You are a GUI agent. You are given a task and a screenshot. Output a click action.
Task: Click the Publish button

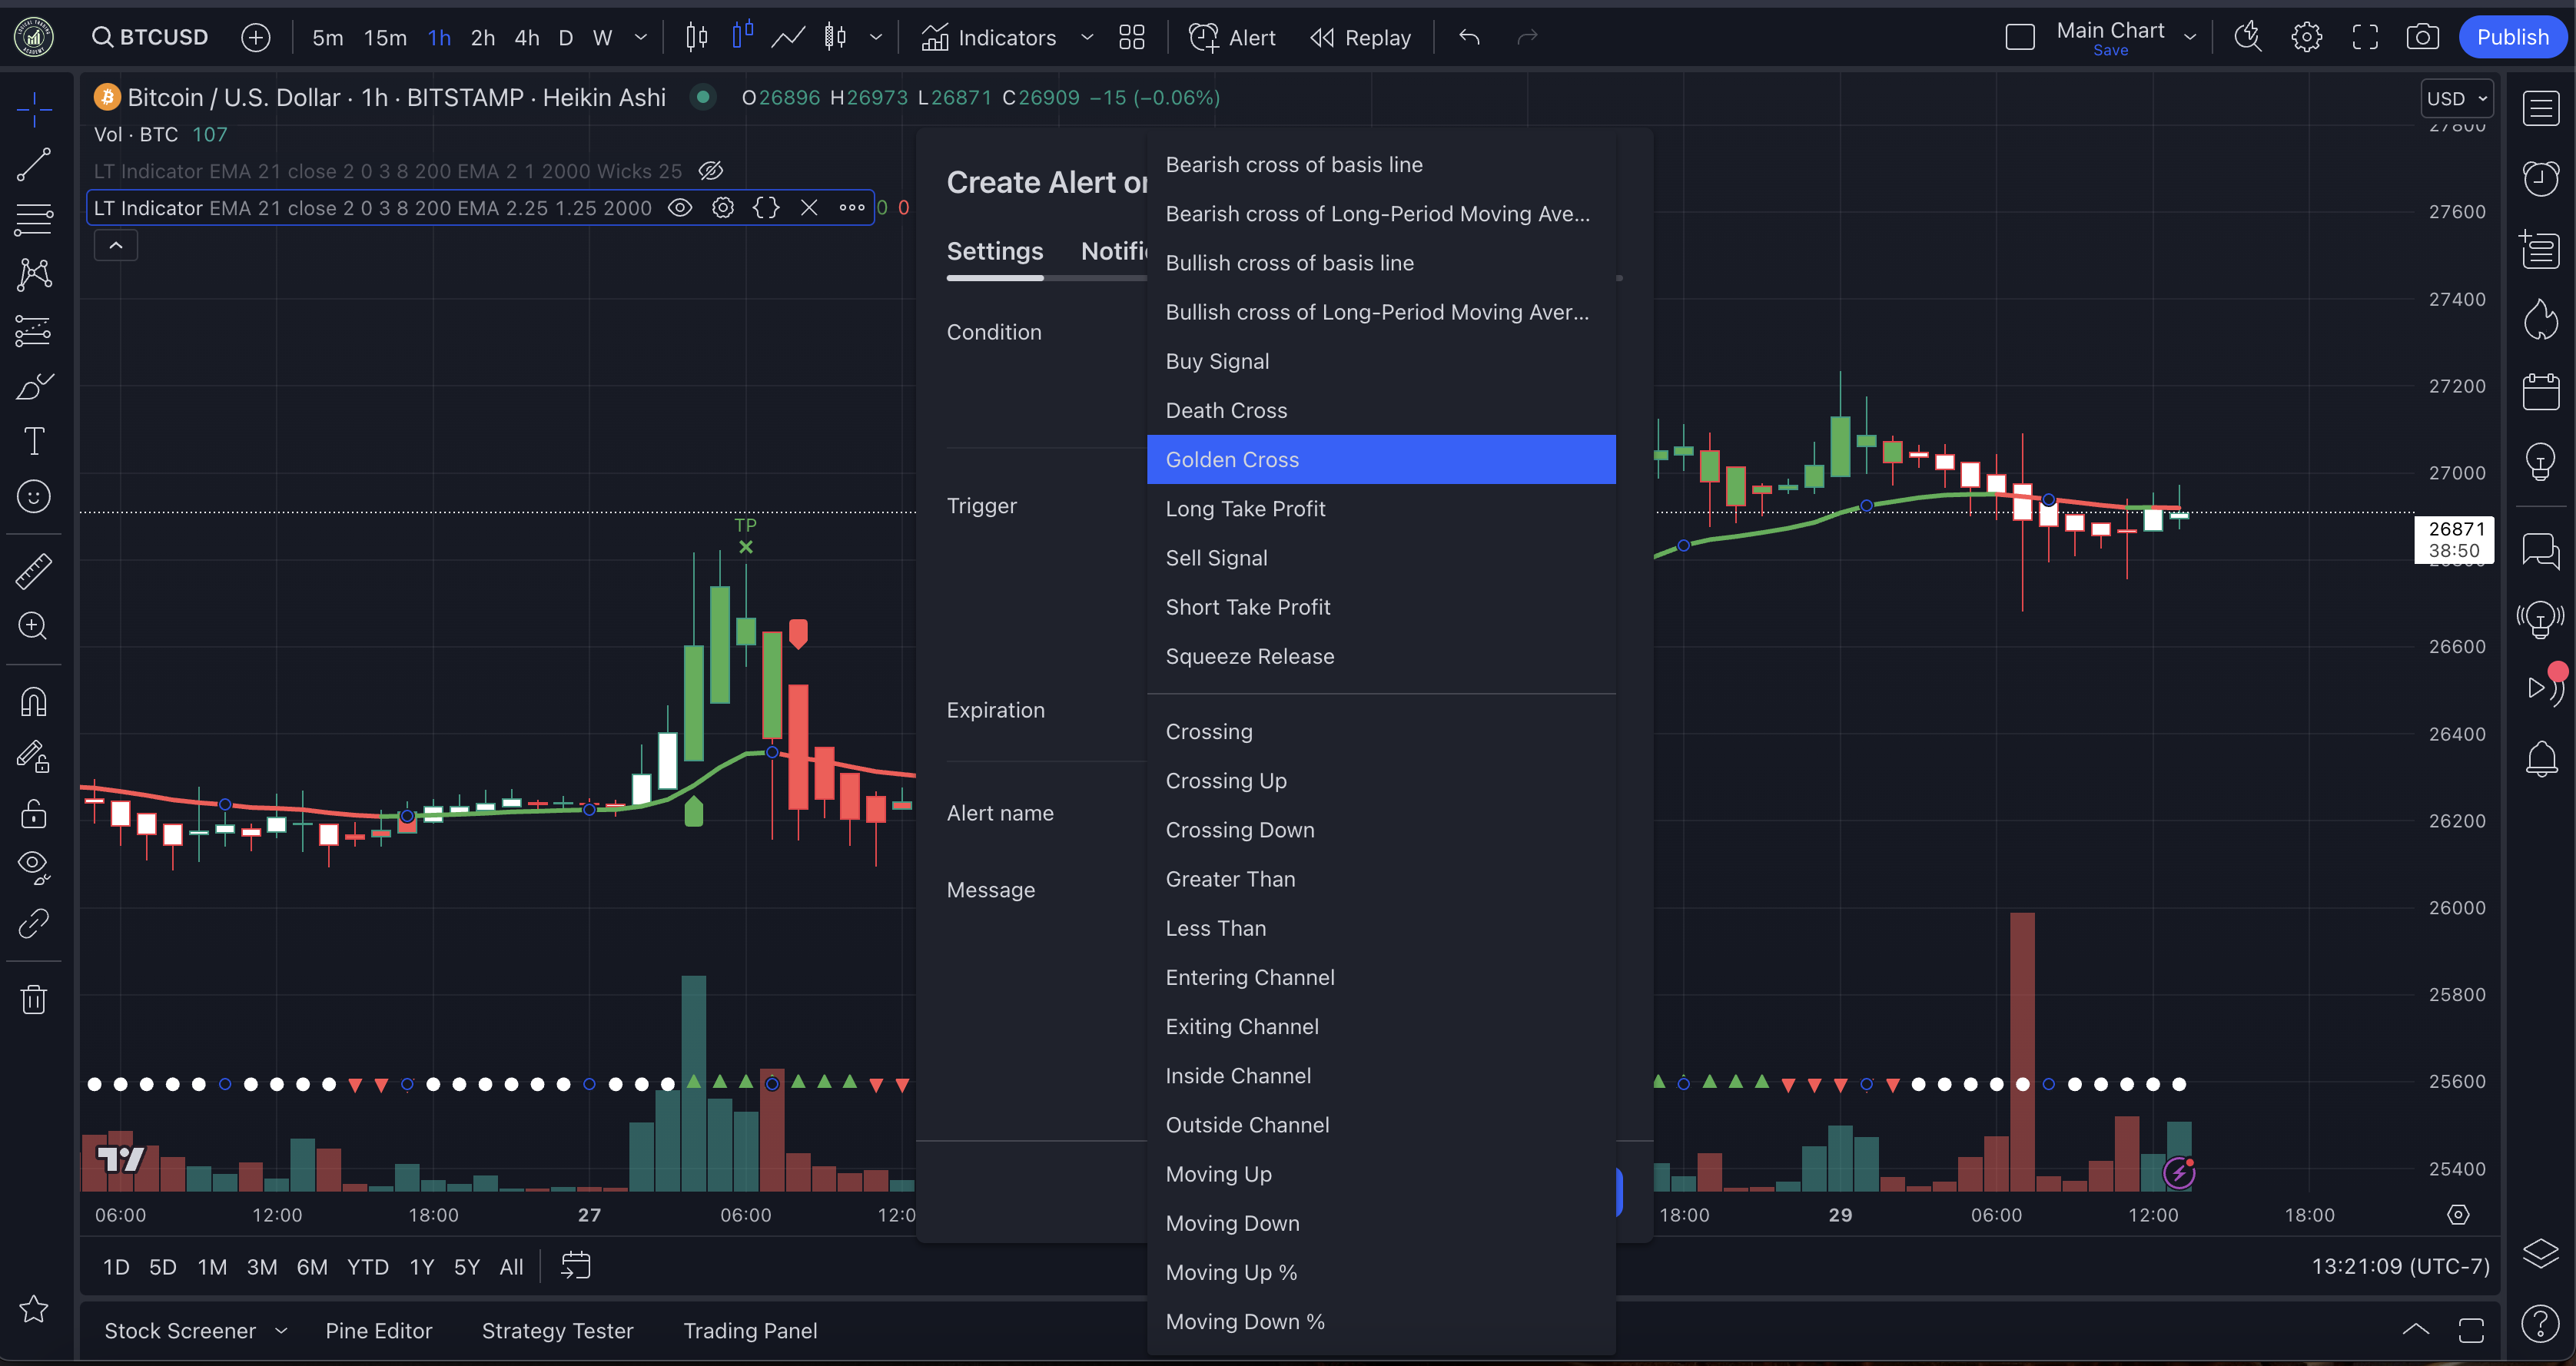point(2512,37)
